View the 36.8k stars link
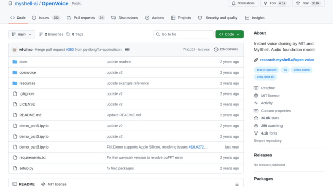This screenshot has height=187, width=333. tap(267, 118)
